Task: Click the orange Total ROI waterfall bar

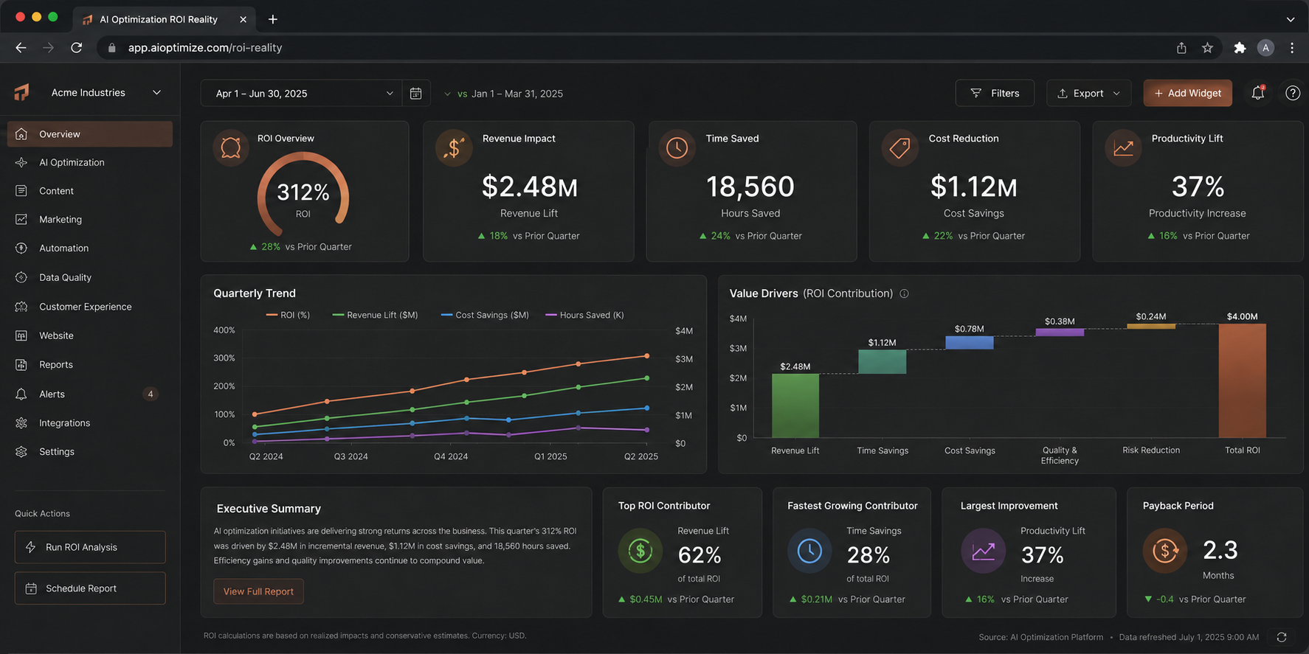Action: [1243, 380]
